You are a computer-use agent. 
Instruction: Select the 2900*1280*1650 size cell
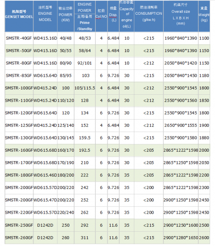coord(181,238)
